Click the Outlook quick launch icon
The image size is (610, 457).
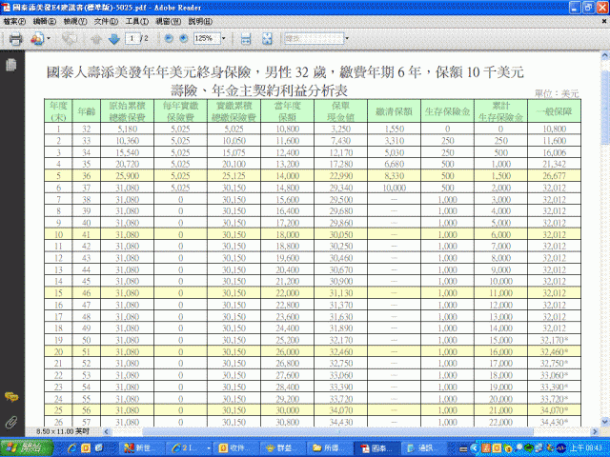pos(85,448)
